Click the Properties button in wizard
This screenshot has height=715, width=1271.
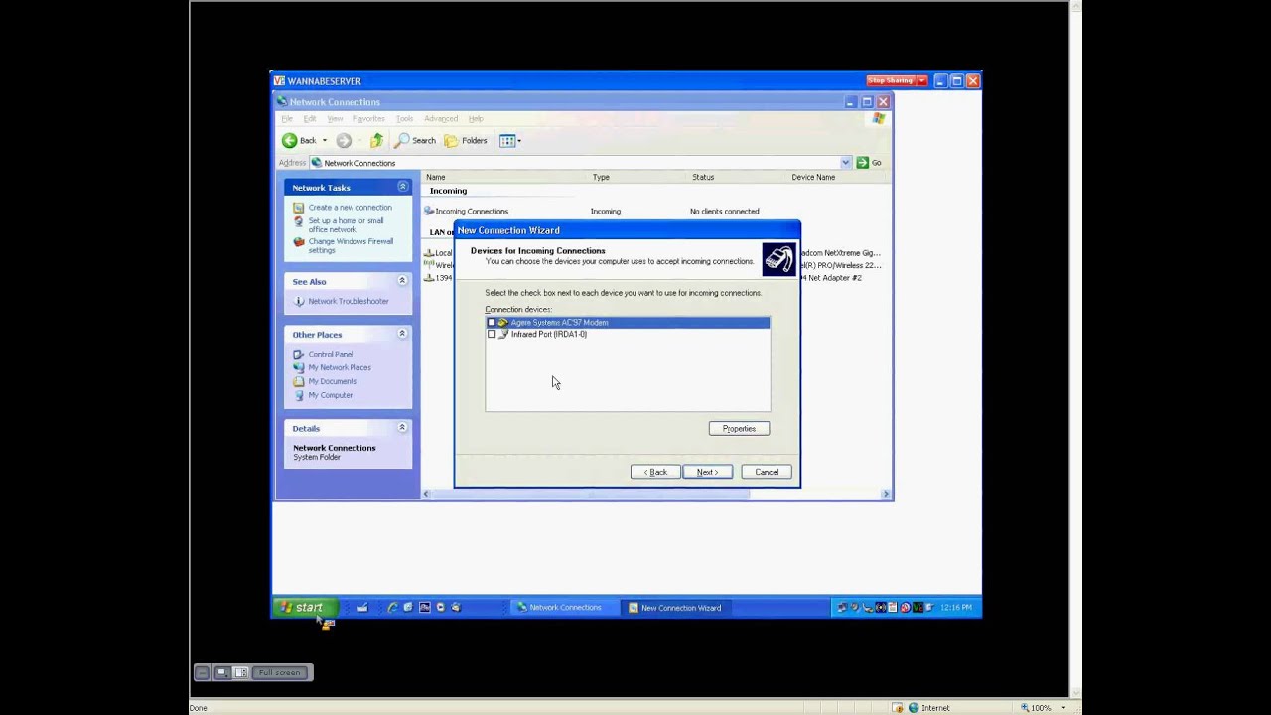click(739, 429)
